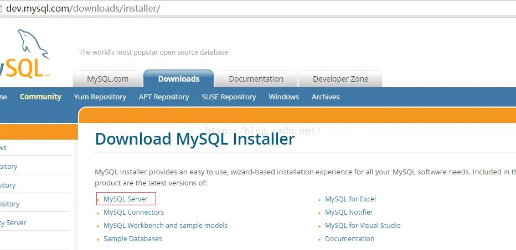Click the tagline about open source database

pyautogui.click(x=154, y=52)
